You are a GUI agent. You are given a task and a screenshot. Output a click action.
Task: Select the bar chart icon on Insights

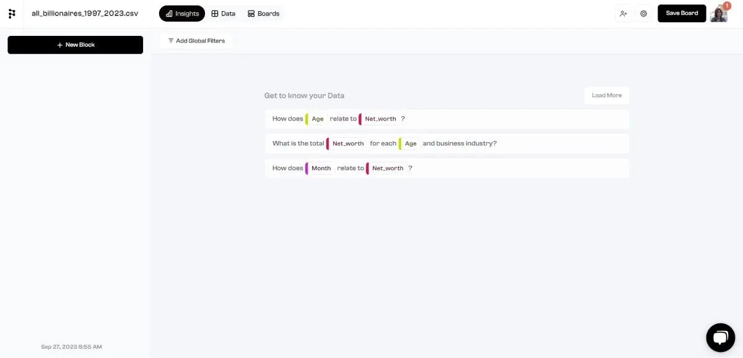(x=168, y=13)
